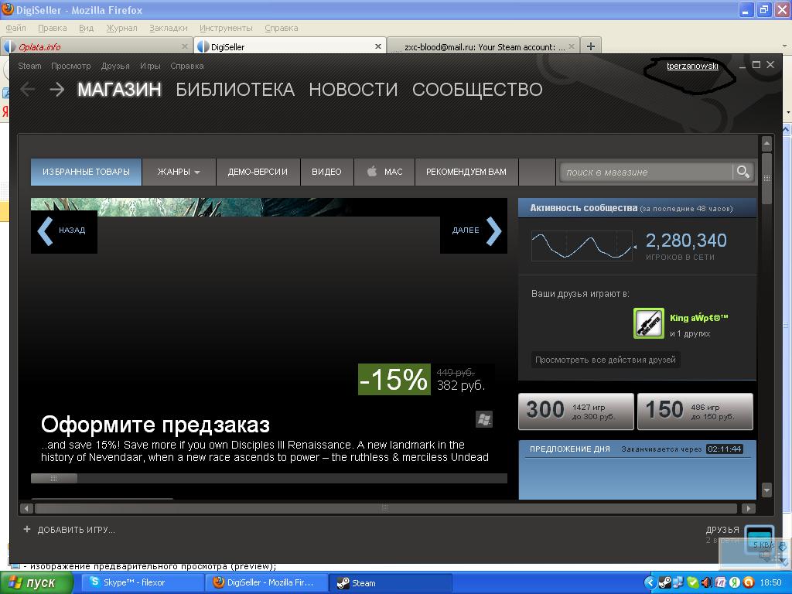Go back with the Steam back arrow
Screen dimensions: 792x594
[28, 90]
